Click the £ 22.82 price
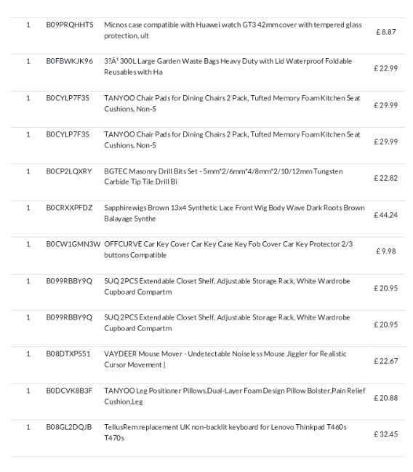The image size is (413, 472). [386, 178]
